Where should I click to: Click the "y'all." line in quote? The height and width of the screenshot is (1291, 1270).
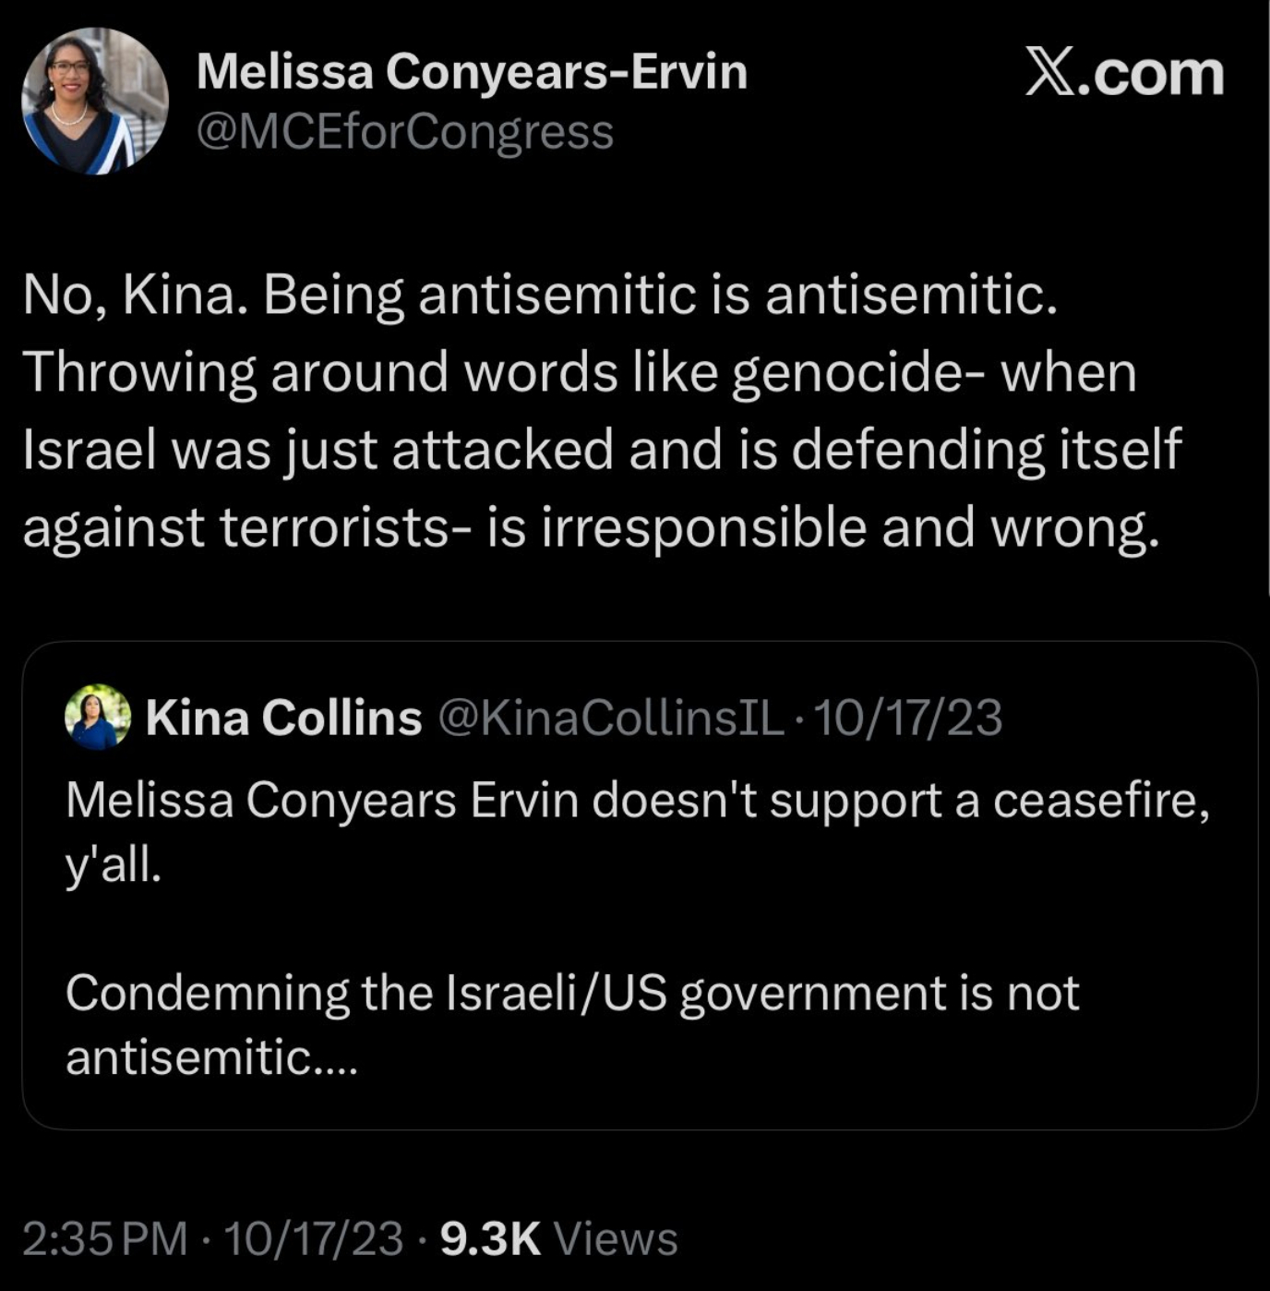click(114, 865)
